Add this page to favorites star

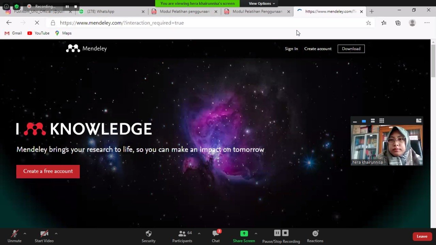coord(368,23)
